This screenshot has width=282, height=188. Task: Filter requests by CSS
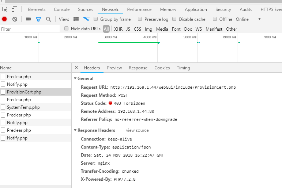(x=138, y=29)
